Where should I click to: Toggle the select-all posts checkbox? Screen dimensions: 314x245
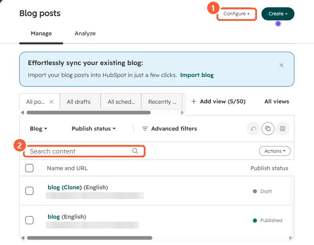click(29, 168)
